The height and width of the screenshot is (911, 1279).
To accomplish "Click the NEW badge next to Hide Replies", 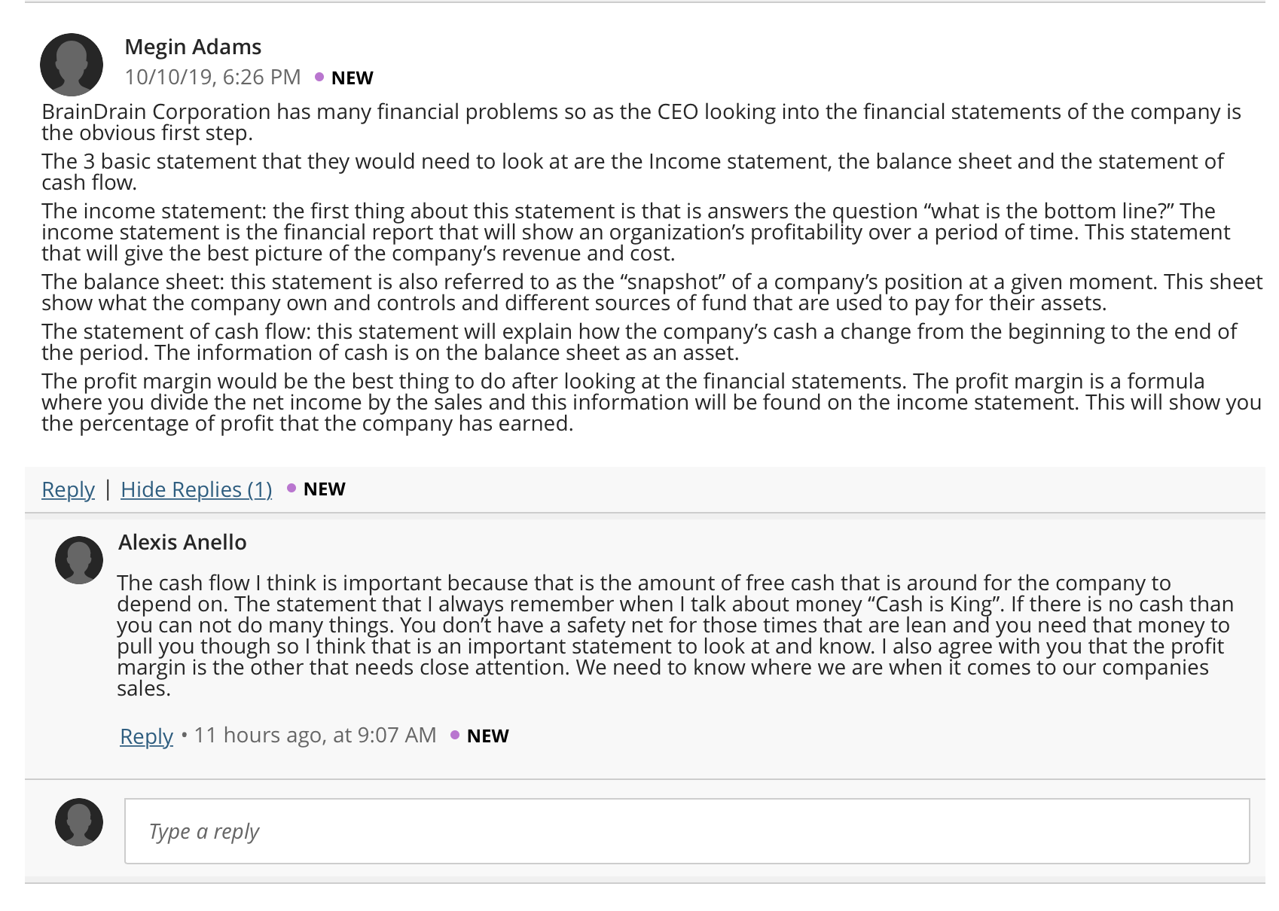I will 325,489.
